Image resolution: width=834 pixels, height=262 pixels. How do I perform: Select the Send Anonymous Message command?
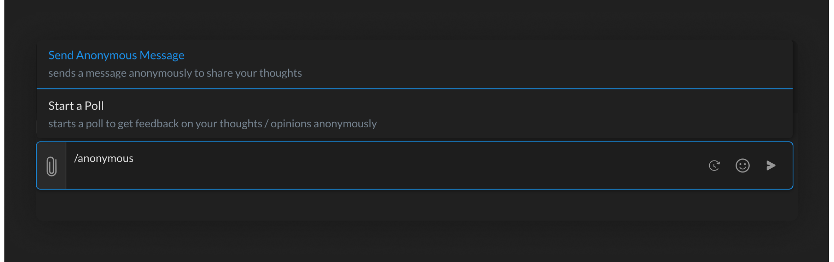tap(116, 55)
